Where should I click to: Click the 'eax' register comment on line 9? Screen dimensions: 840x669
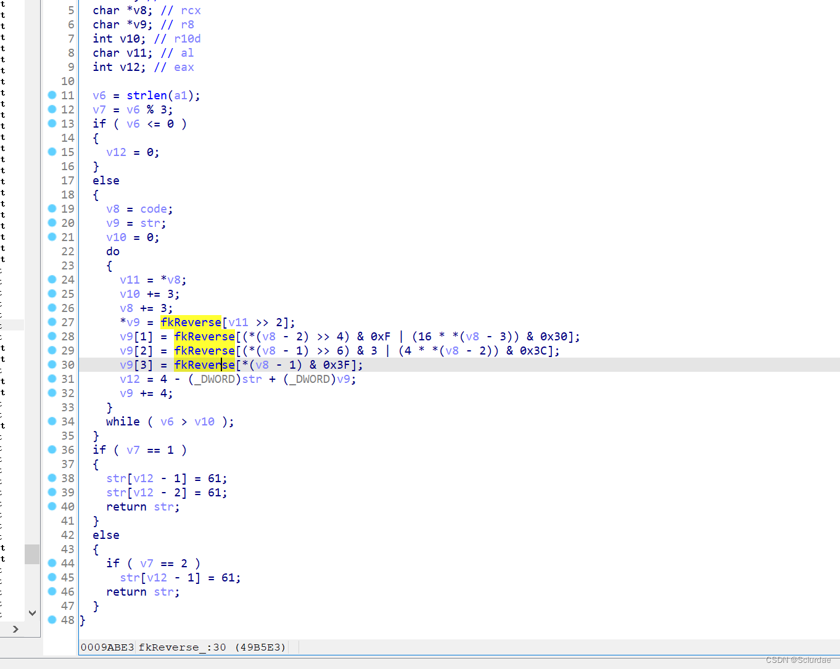click(184, 67)
